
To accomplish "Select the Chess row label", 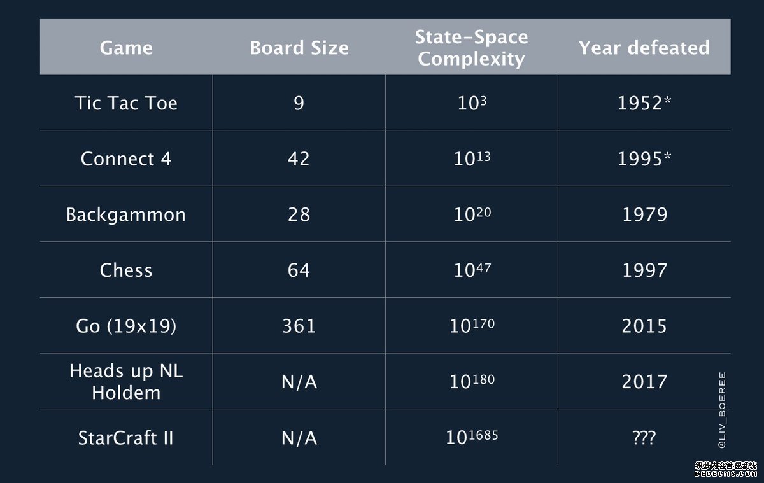I will tap(126, 270).
